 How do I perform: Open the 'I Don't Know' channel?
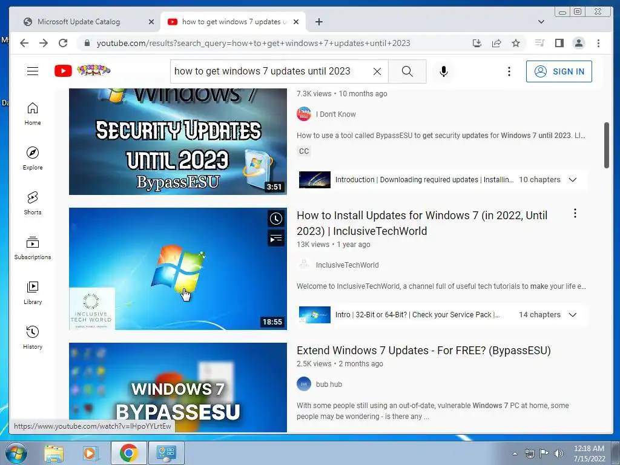(x=335, y=114)
